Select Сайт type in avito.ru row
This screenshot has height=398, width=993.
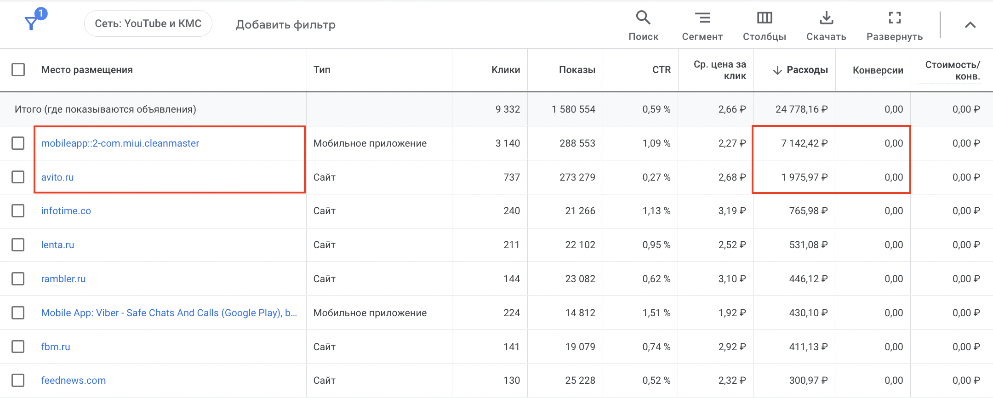(325, 177)
